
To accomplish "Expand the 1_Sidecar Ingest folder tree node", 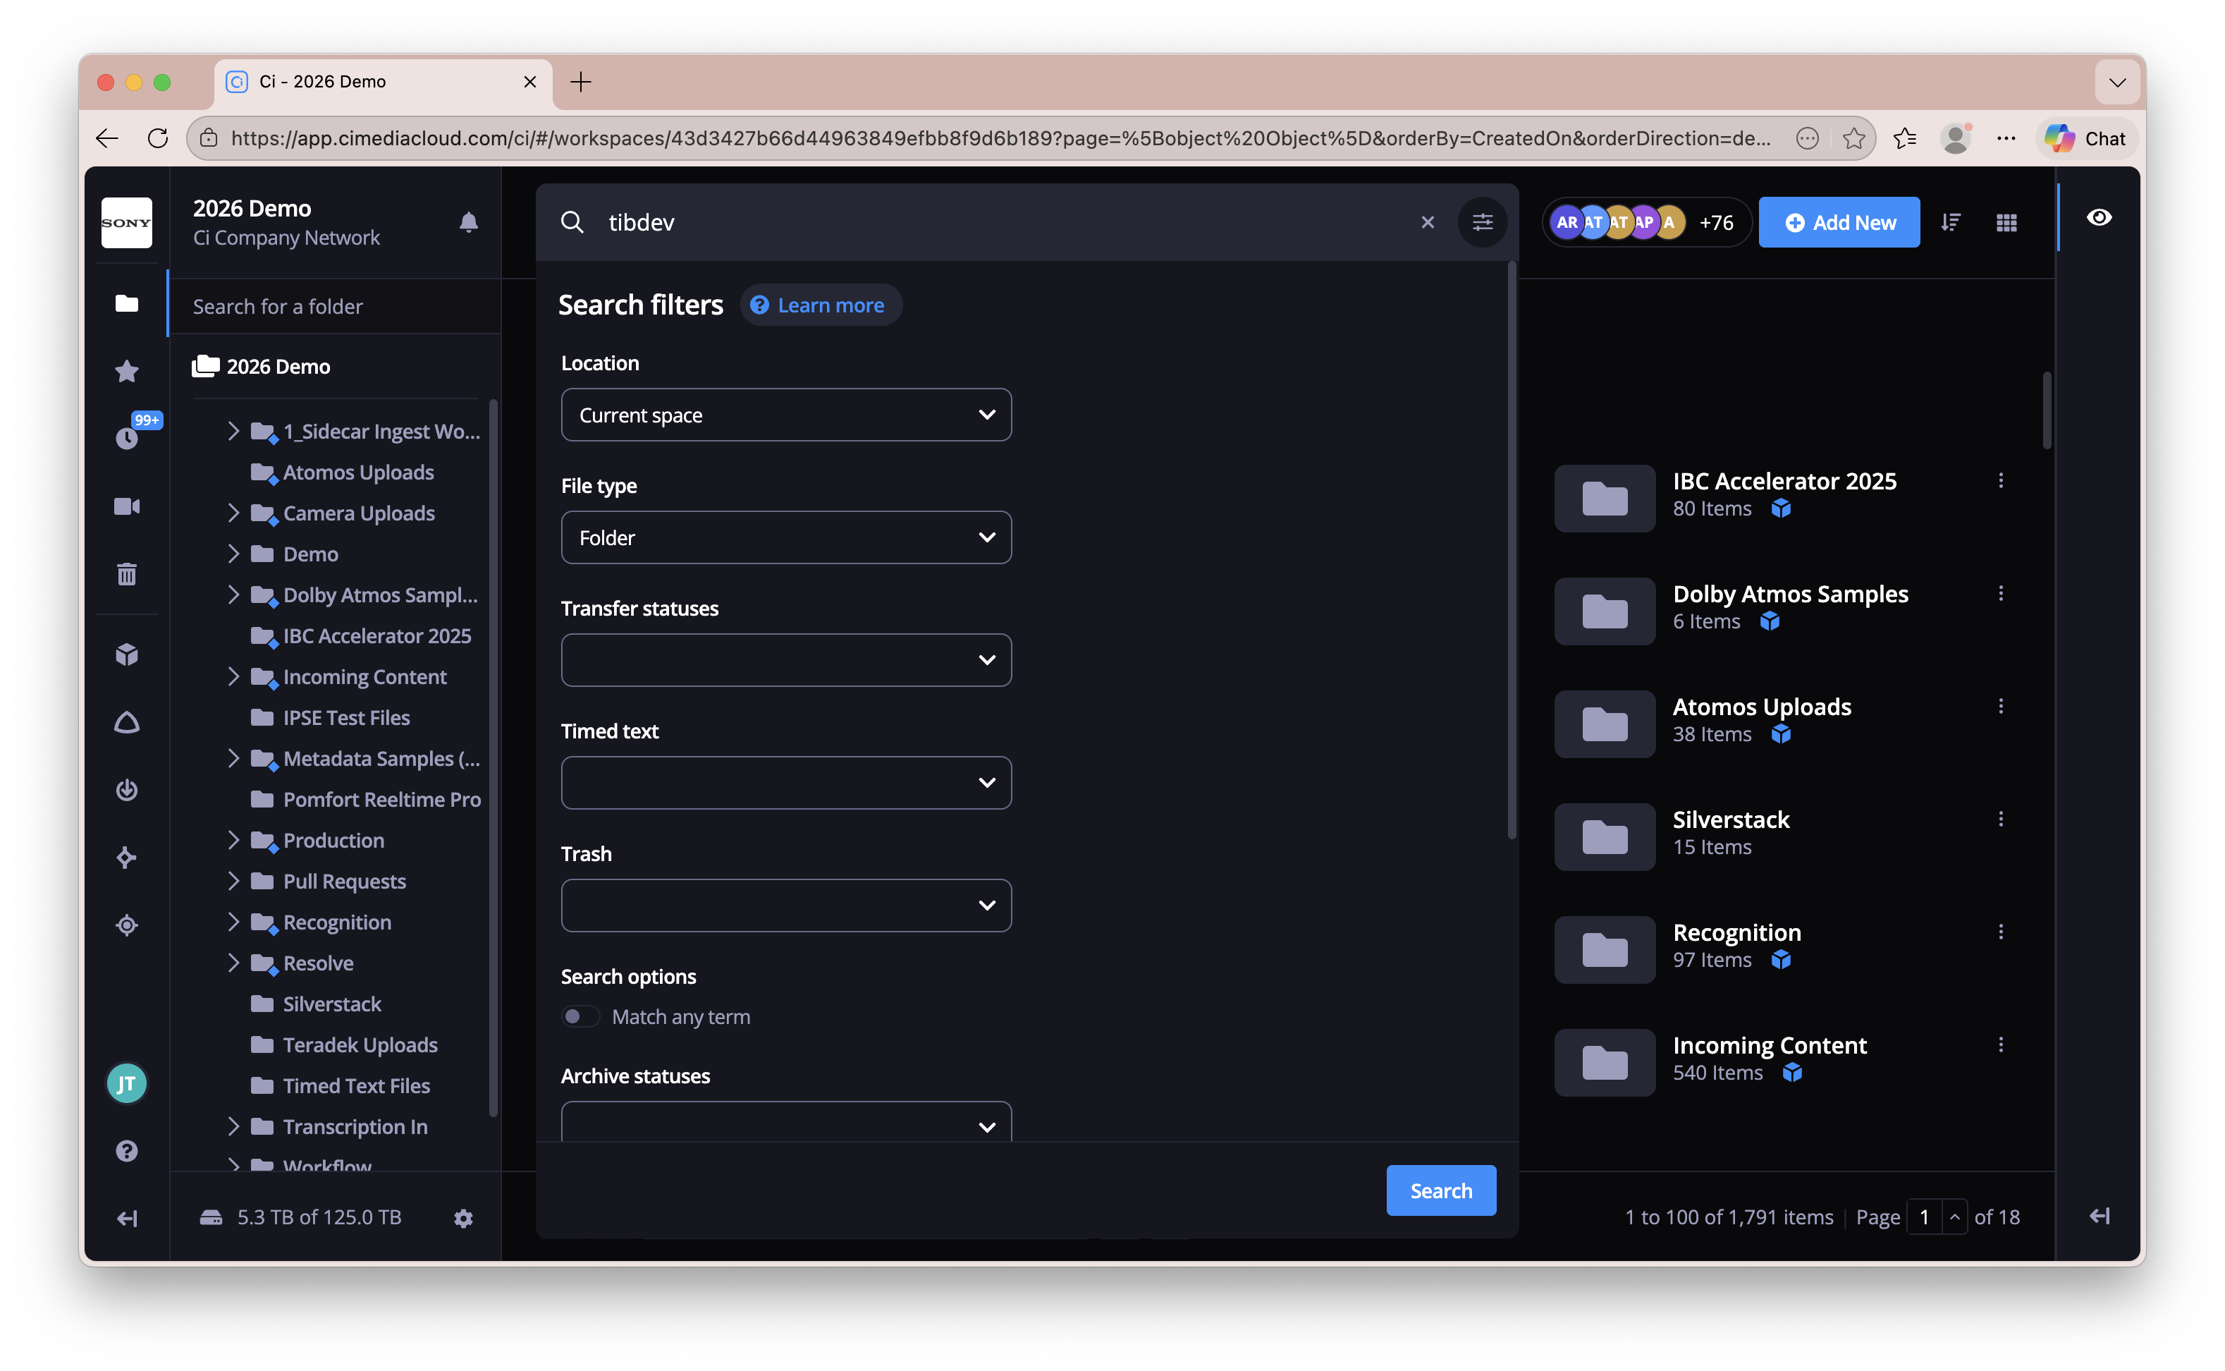I will 233,431.
